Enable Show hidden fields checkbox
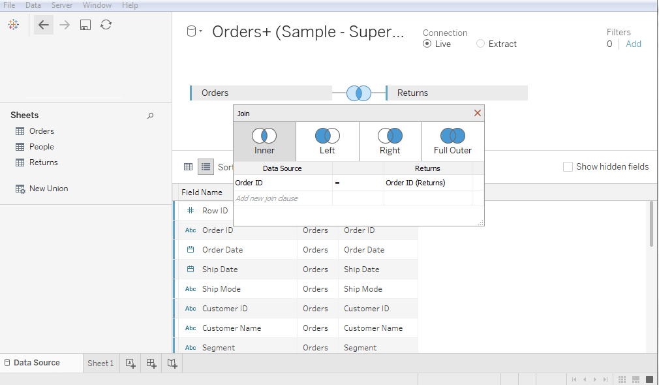659x385 pixels. tap(568, 167)
